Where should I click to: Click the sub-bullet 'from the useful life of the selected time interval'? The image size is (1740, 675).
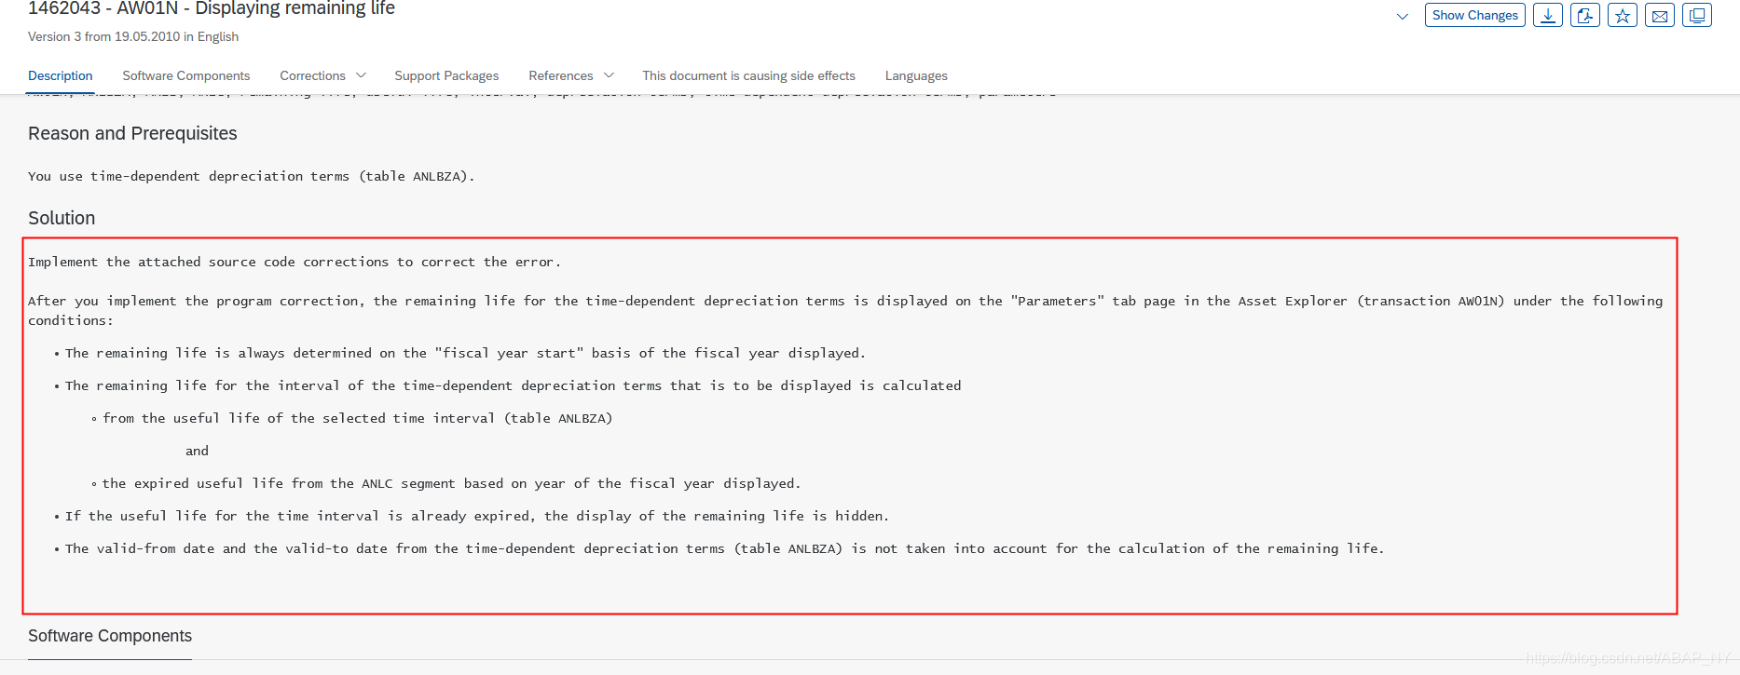[x=357, y=418]
